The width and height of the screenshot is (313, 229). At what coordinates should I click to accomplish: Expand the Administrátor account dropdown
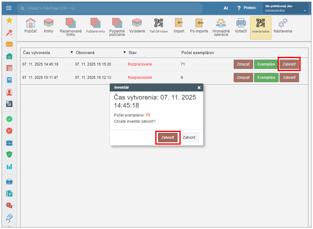click(x=285, y=8)
